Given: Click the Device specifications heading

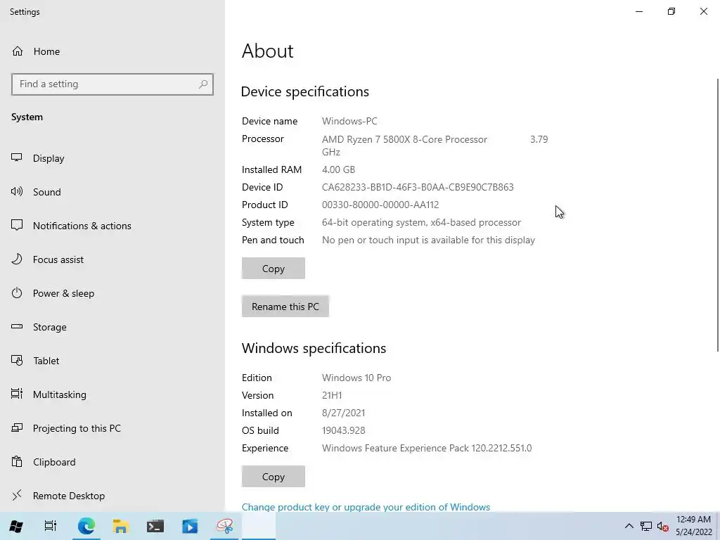Looking at the screenshot, I should coord(305,91).
